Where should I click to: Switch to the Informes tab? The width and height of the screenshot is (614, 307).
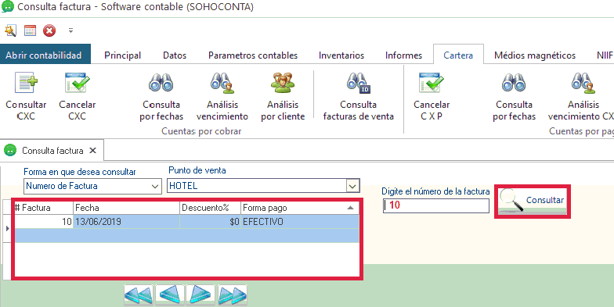(x=404, y=55)
